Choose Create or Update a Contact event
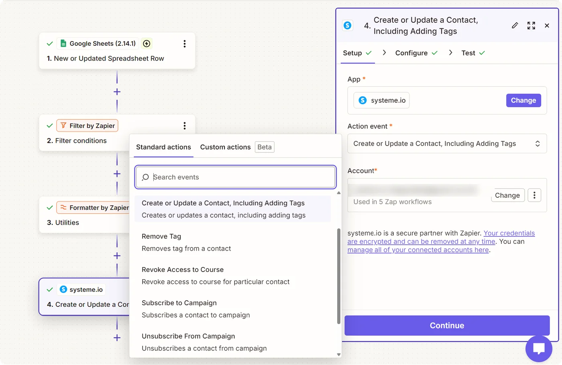Screen dimensions: 562x365 tap(233, 209)
